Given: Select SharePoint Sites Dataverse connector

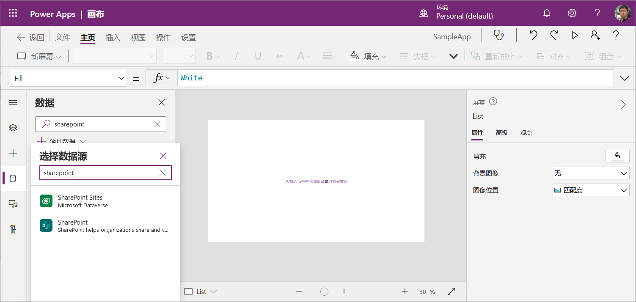Looking at the screenshot, I should click(105, 201).
